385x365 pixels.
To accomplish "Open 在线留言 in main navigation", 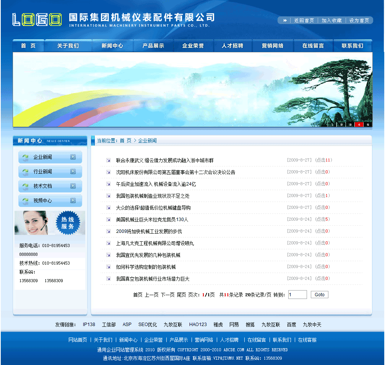I will tap(313, 45).
